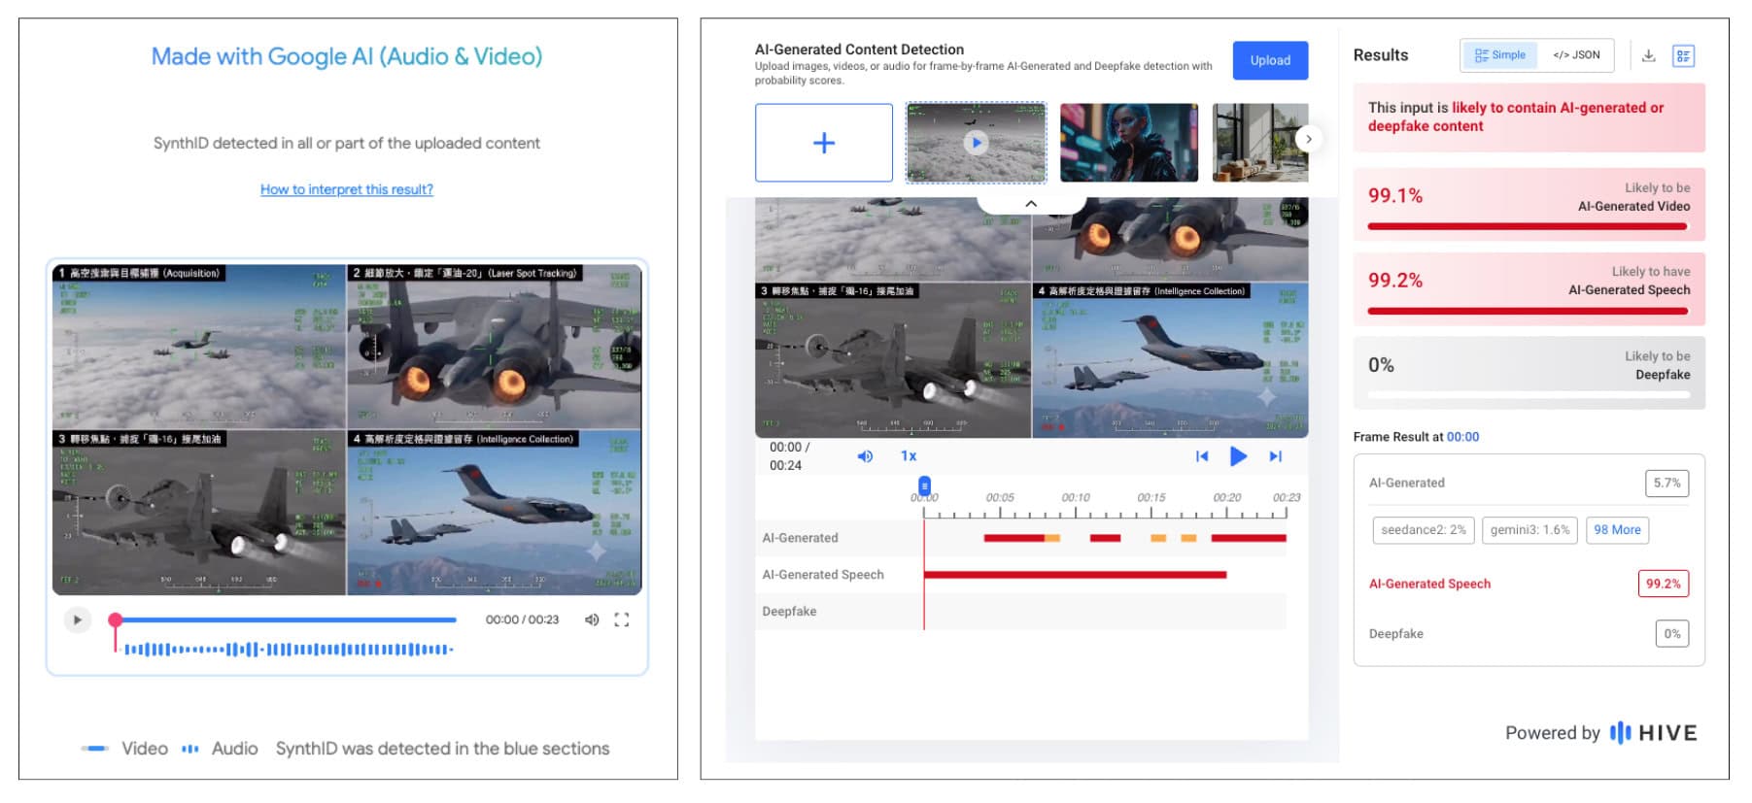Open fullscreen in SynthID video player
The image size is (1752, 803).
click(x=622, y=619)
